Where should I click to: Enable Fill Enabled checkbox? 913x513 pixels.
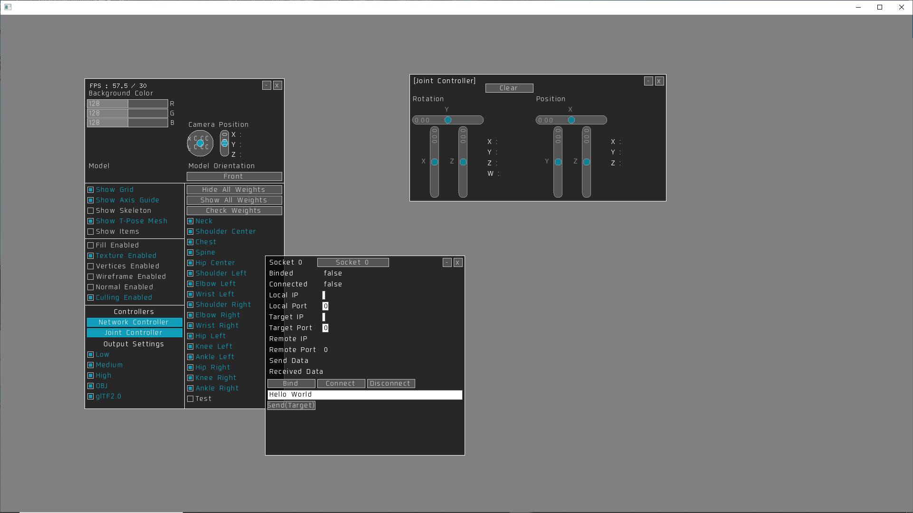(x=90, y=246)
